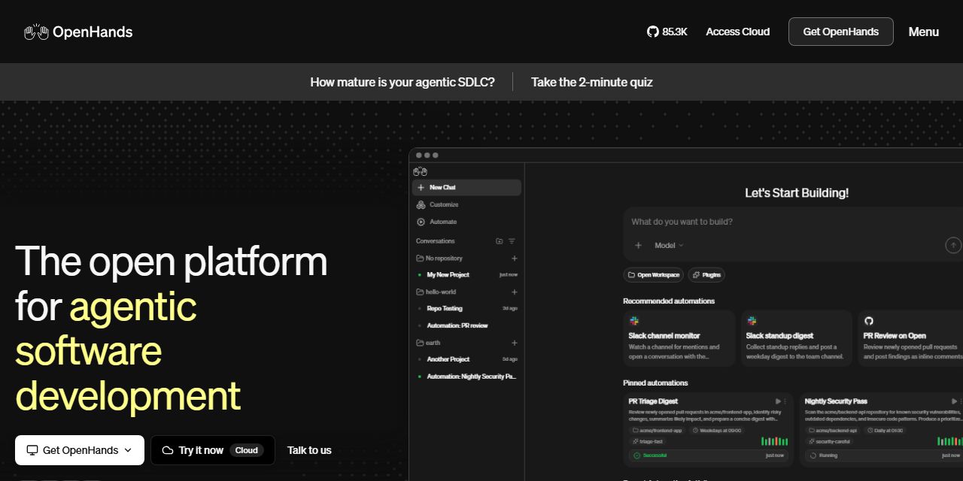
Task: Run the Nightly Security Pass play icon
Action: coord(954,401)
